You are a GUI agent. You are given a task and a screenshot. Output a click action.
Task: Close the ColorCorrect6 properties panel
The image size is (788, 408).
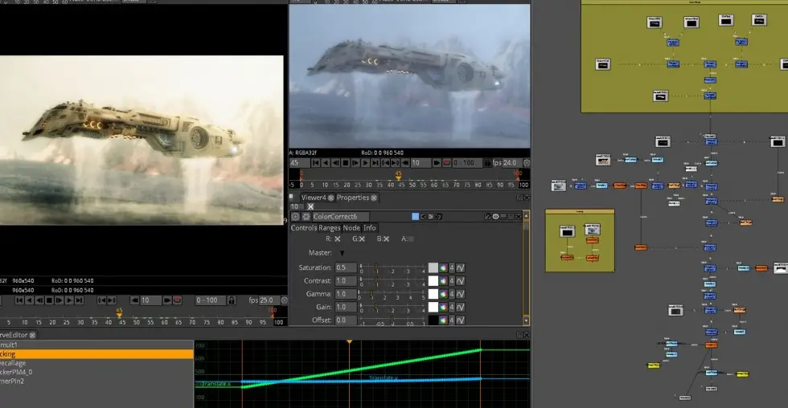[x=519, y=217]
